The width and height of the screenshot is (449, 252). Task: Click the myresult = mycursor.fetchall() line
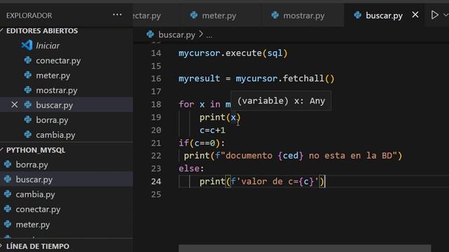click(256, 78)
